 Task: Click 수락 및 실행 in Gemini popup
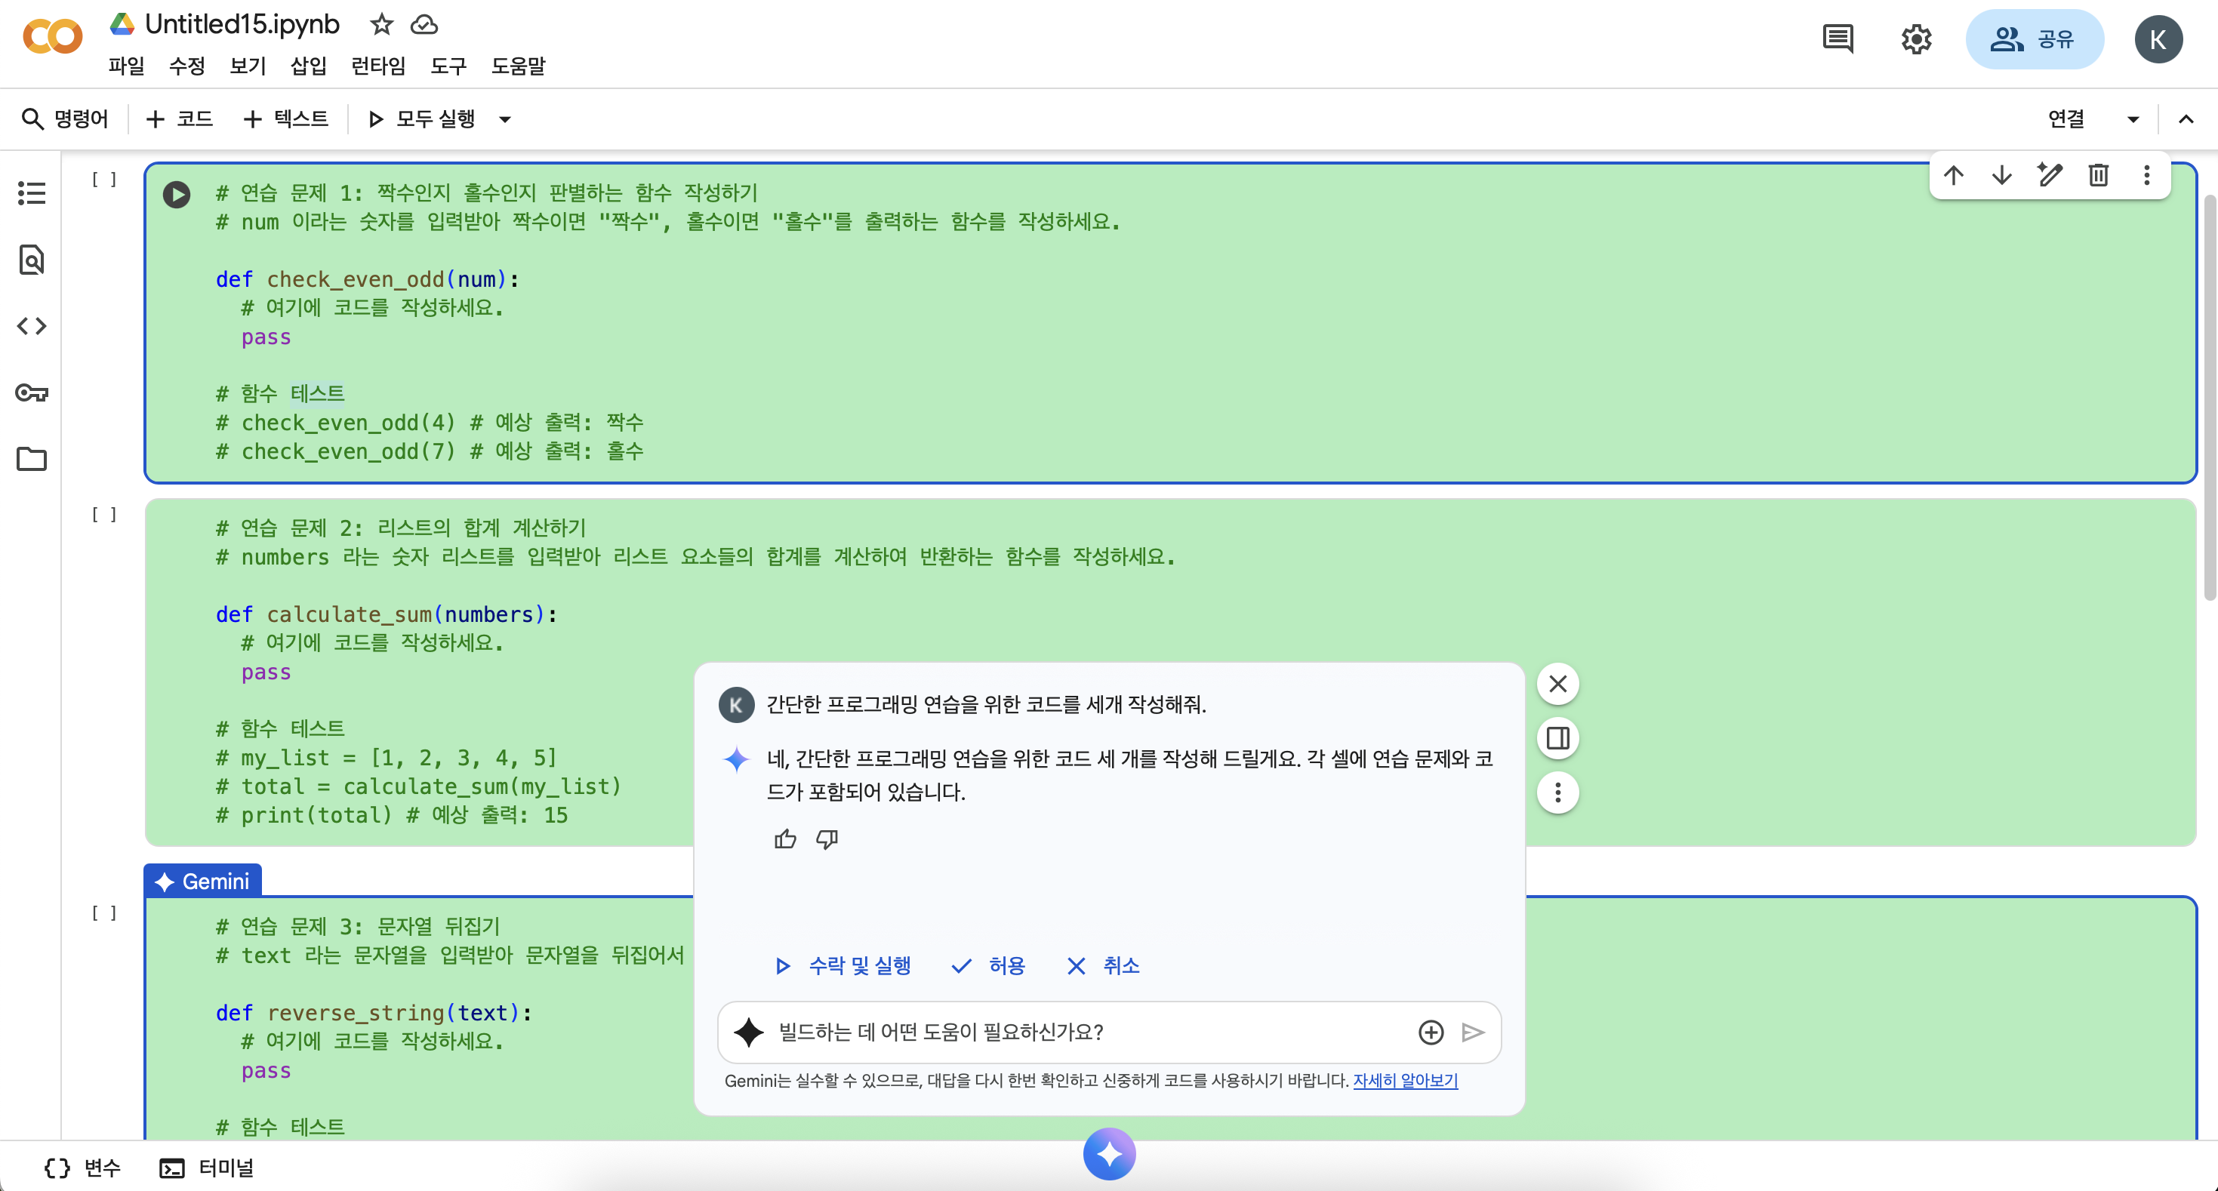(843, 965)
